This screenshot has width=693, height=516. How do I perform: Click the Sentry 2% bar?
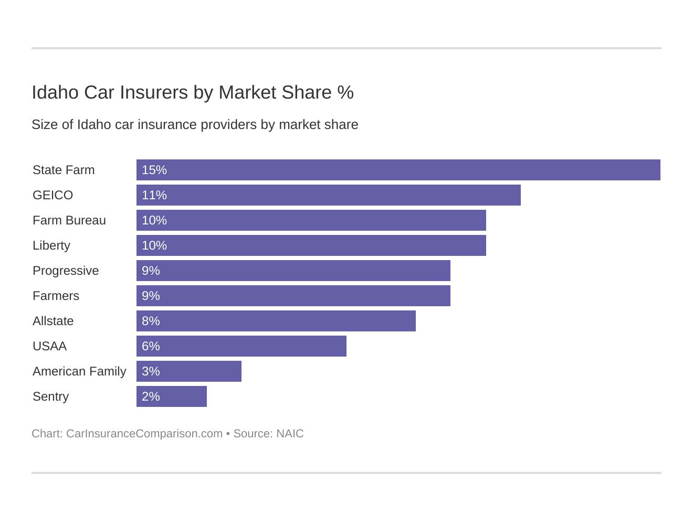tap(171, 396)
